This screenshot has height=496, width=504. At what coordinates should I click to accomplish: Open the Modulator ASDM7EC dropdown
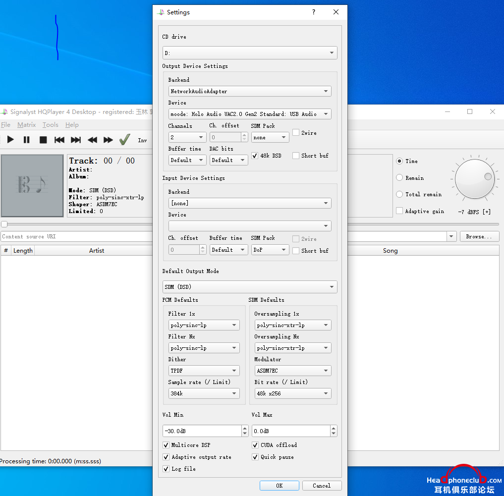point(293,371)
